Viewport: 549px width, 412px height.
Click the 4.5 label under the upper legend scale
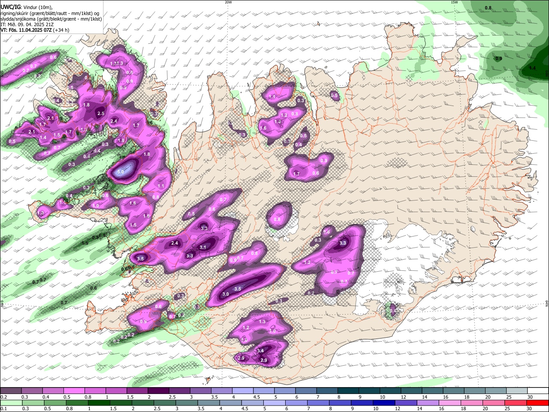pyautogui.click(x=256, y=397)
